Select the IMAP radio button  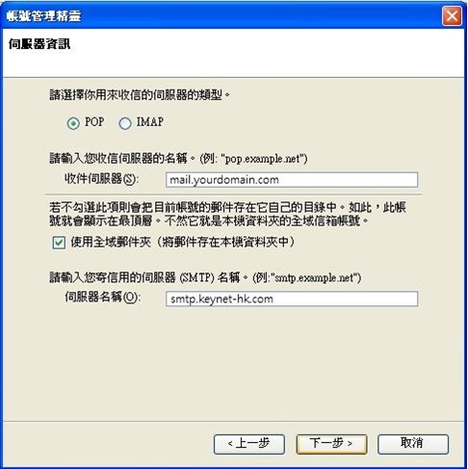[125, 123]
